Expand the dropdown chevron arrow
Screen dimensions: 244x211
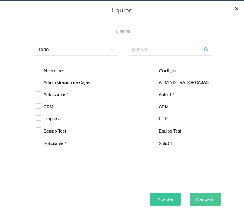[x=113, y=50]
